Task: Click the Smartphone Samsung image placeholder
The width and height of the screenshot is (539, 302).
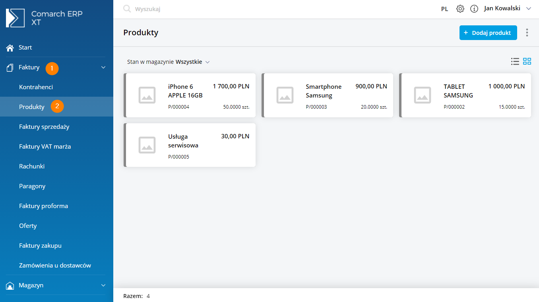Action: (285, 95)
